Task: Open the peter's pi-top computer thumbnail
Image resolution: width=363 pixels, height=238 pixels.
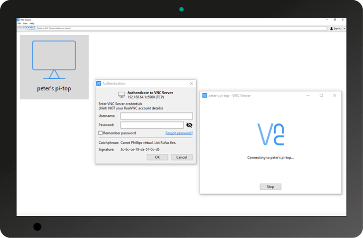Action: [x=54, y=67]
